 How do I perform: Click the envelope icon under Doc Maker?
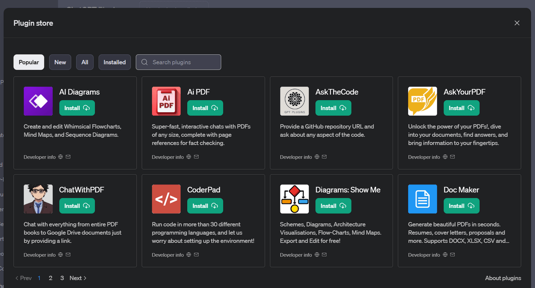pyautogui.click(x=452, y=254)
